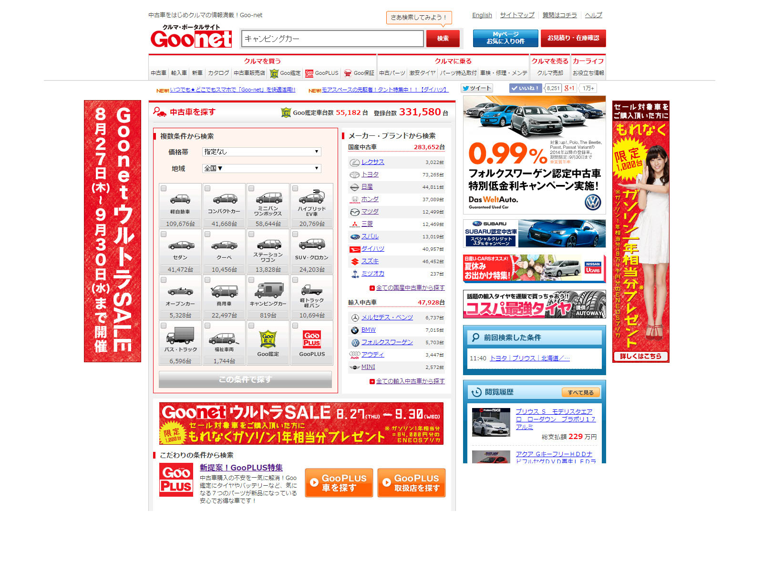Open the クルマ売却 menu item

point(550,73)
